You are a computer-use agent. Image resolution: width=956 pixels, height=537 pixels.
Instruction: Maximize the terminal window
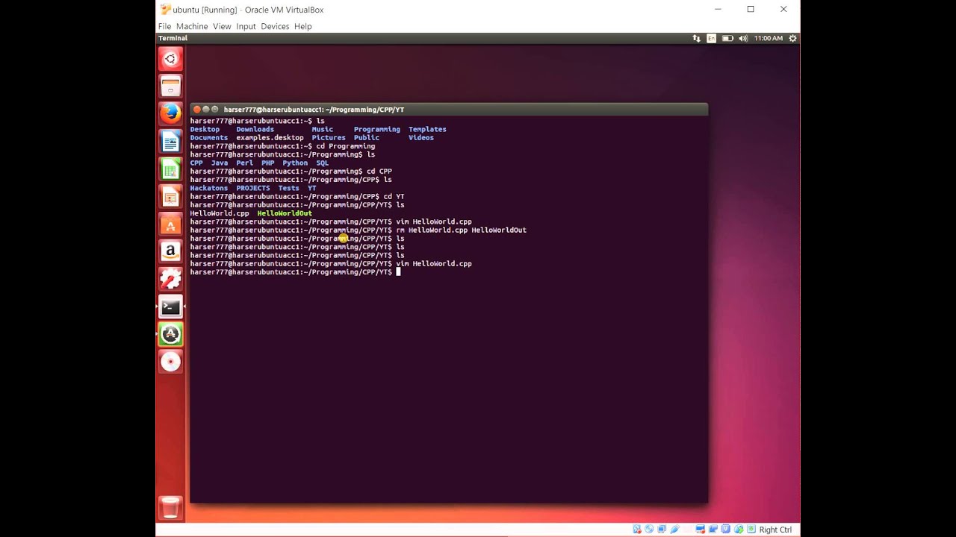click(214, 110)
